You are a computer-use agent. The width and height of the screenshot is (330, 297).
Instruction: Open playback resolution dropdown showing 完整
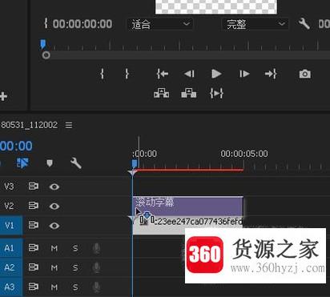256,24
